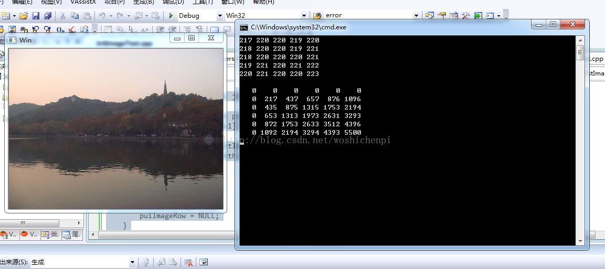Image resolution: width=605 pixels, height=269 pixels.
Task: Click the code editor scroll left arrow
Action: click(x=93, y=234)
